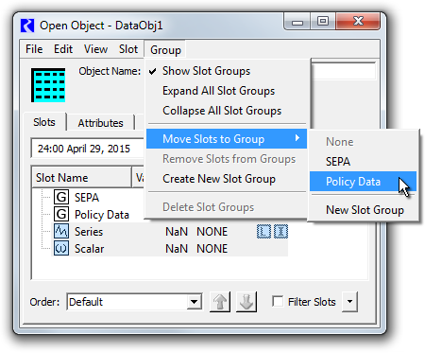Close the Group menu

[x=165, y=50]
